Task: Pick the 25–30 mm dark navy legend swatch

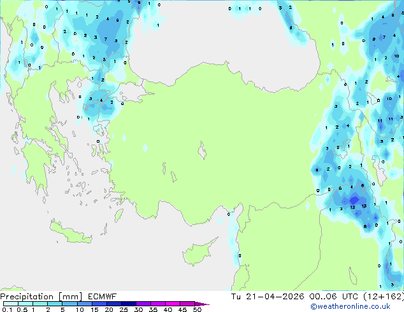Action: point(129,304)
